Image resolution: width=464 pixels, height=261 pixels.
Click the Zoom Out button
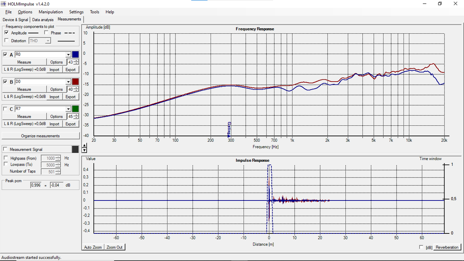point(115,247)
